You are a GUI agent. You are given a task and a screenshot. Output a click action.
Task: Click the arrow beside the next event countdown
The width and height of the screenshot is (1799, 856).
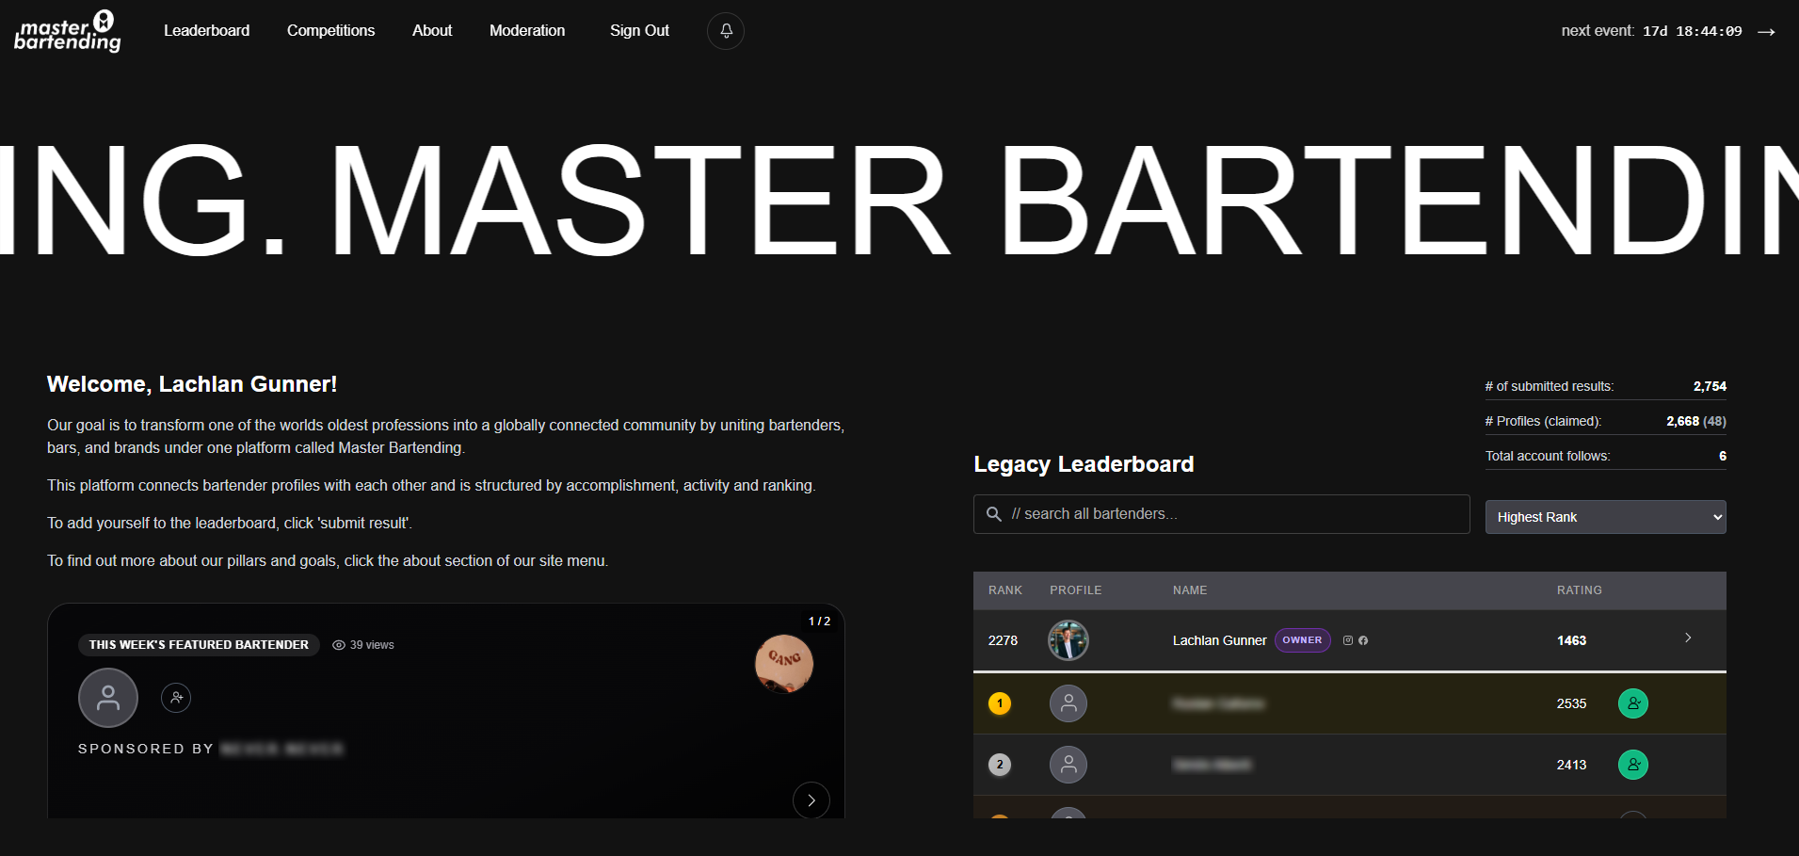tap(1766, 31)
